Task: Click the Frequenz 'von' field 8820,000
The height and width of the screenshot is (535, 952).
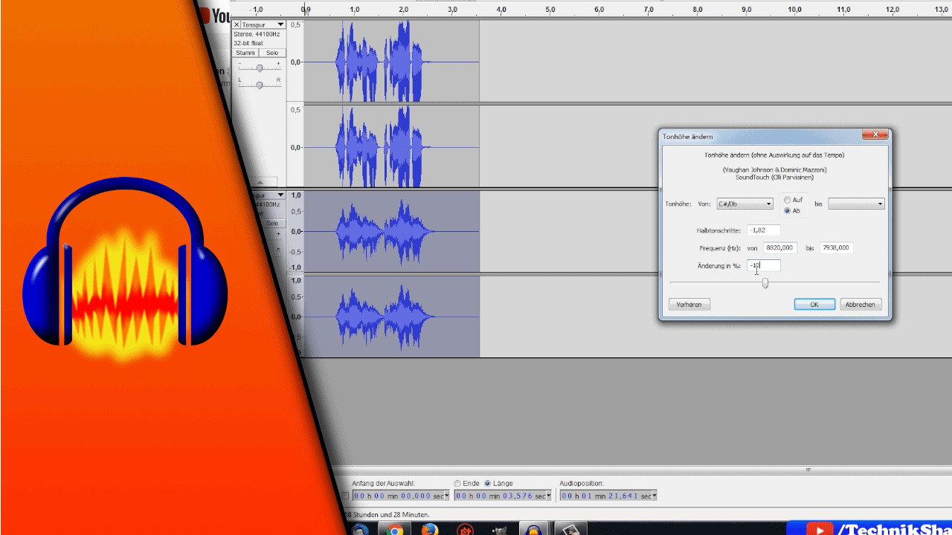Action: pos(779,247)
